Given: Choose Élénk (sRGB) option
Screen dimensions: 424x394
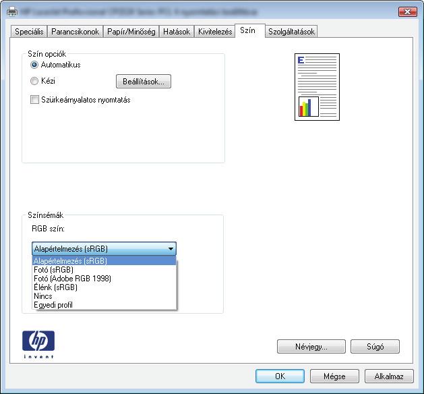Looking at the screenshot, I should 104,287.
